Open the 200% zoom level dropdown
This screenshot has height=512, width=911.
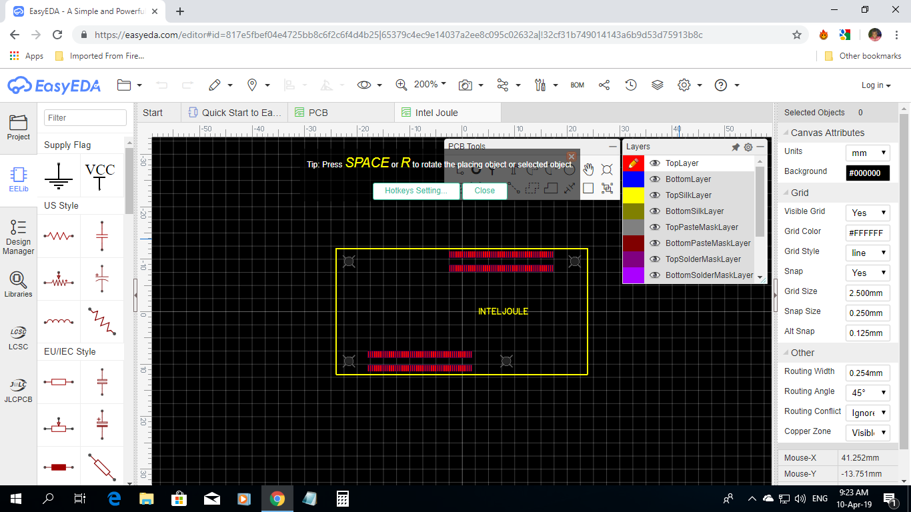(x=430, y=84)
